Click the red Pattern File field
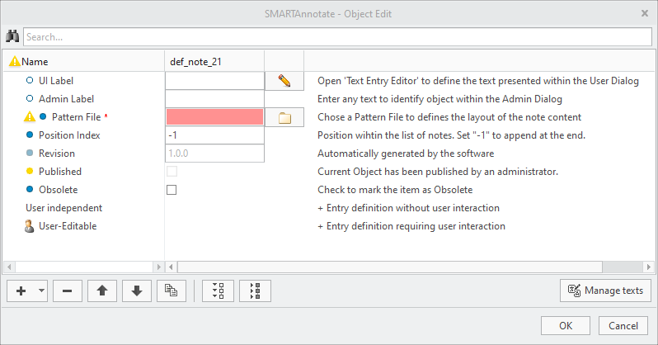658x345 pixels. point(215,117)
